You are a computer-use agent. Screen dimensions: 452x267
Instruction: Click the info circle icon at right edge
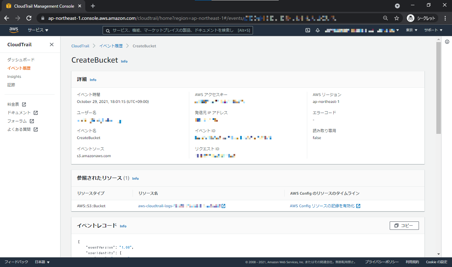coord(447,42)
